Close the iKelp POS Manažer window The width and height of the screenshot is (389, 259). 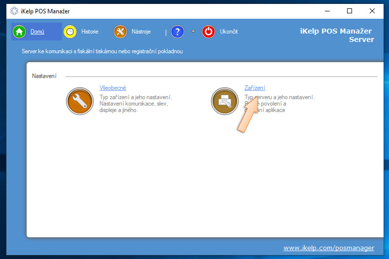(x=372, y=11)
